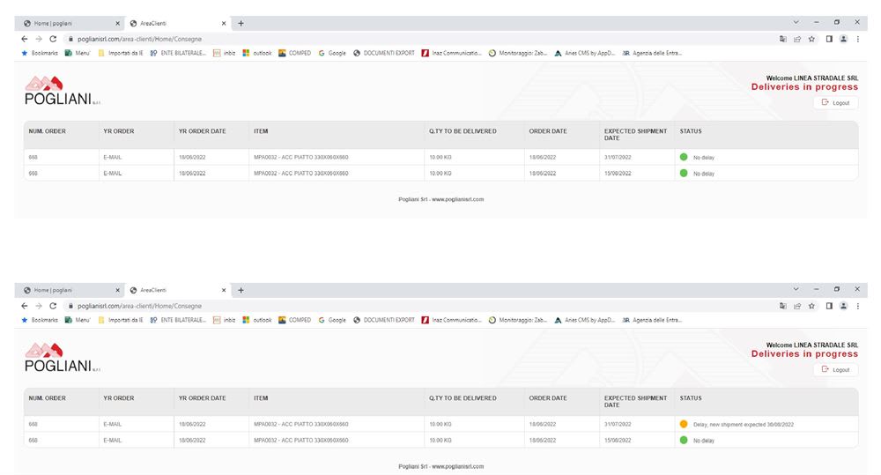The image size is (881, 475).
Task: Open the Google bookmark in the upper window
Action: [x=331, y=53]
